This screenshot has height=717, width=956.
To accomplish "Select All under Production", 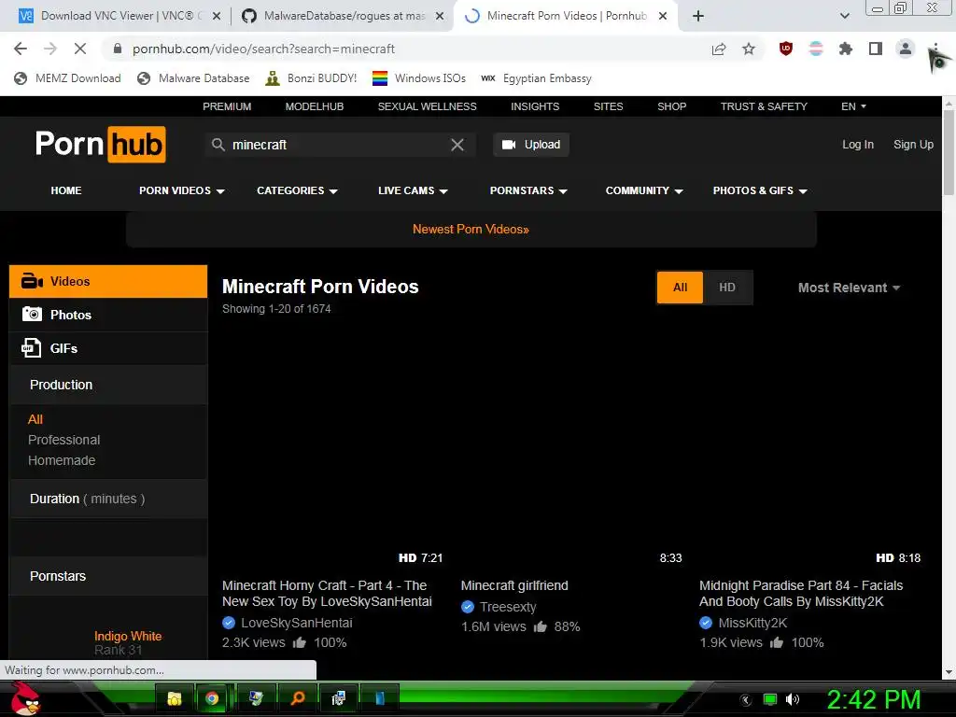I will [35, 419].
